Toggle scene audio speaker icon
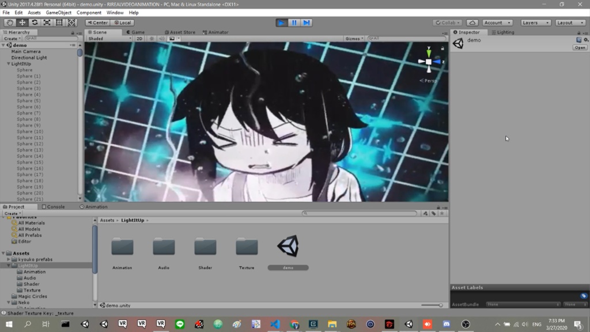 tap(162, 39)
